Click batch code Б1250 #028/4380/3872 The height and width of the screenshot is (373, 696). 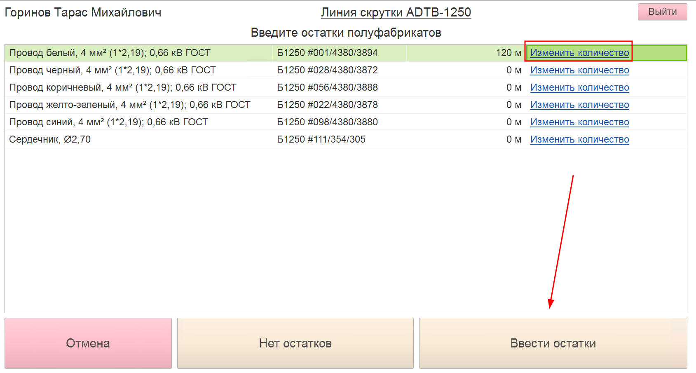pos(327,70)
